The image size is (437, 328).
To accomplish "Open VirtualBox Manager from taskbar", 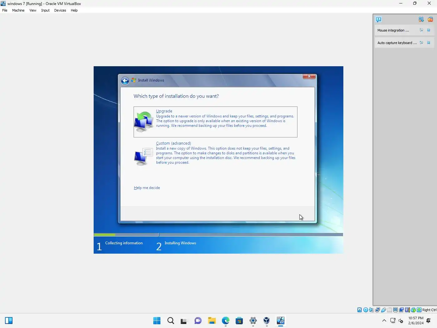I will click(267, 321).
